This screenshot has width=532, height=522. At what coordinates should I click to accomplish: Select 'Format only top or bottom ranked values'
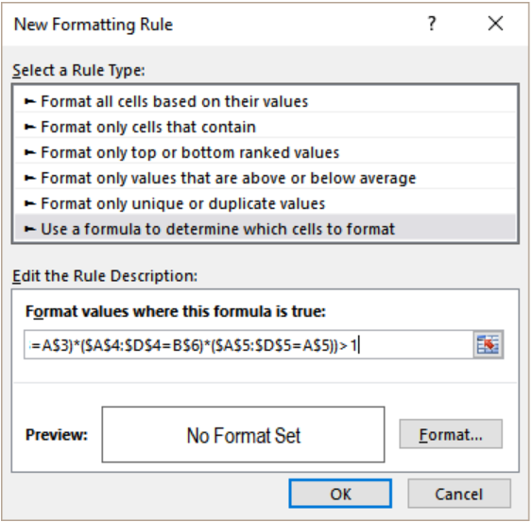pyautogui.click(x=265, y=152)
